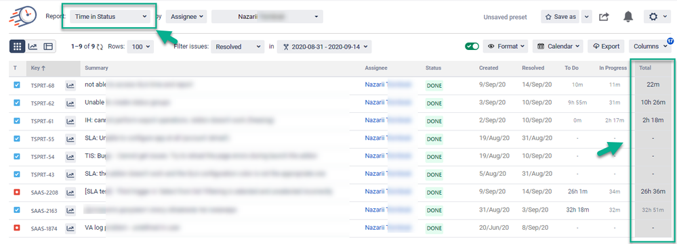Change Rows count dropdown
677x244 pixels.
point(140,47)
